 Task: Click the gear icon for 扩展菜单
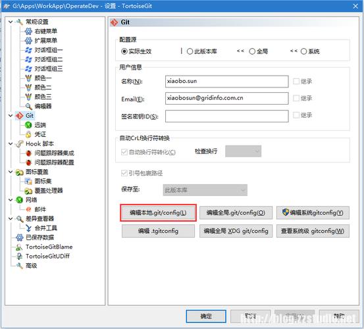tap(28, 41)
